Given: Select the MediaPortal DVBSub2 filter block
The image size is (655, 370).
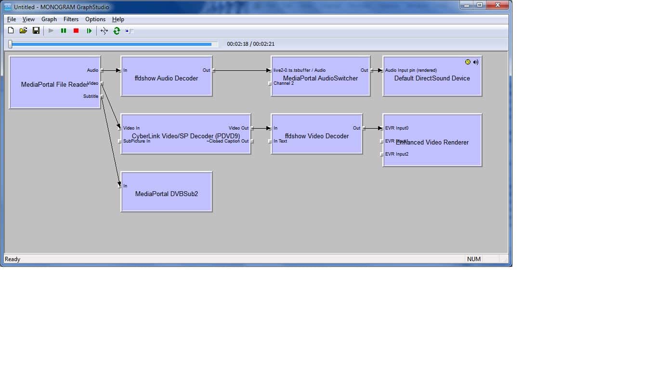Looking at the screenshot, I should tap(166, 198).
